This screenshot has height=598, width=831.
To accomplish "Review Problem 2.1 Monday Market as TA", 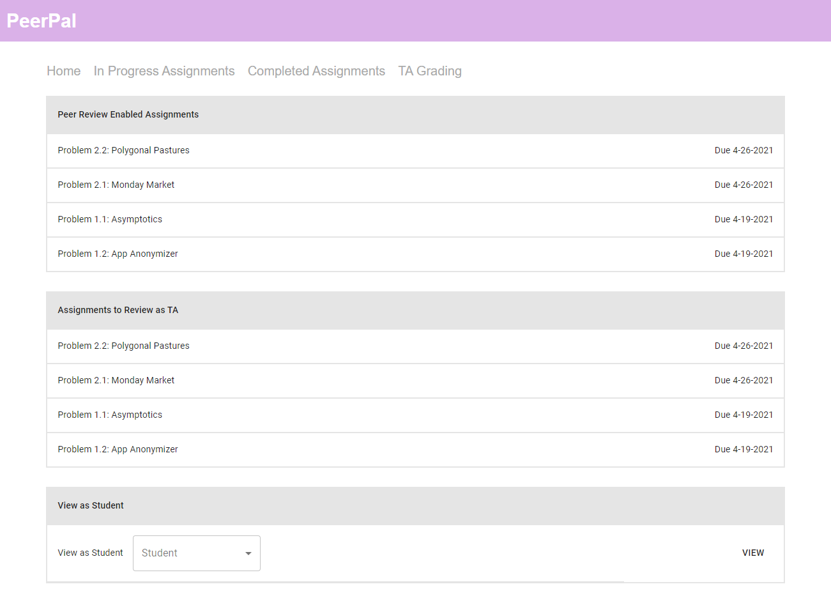I will click(116, 380).
